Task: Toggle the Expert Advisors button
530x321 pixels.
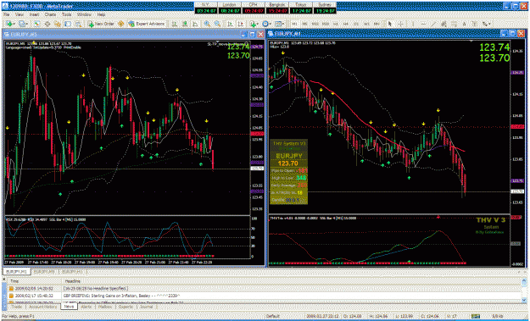Action: pyautogui.click(x=146, y=24)
